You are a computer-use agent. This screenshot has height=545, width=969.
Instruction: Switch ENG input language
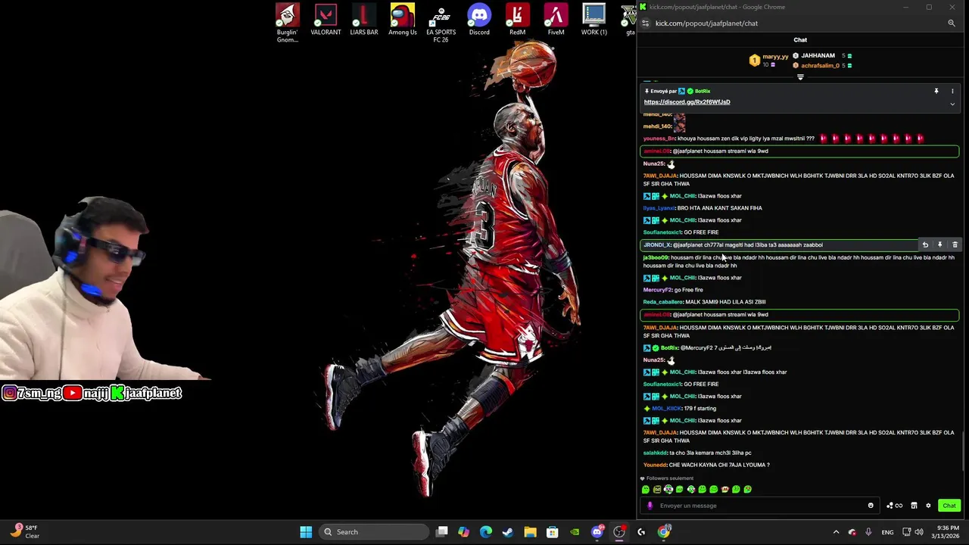click(887, 532)
